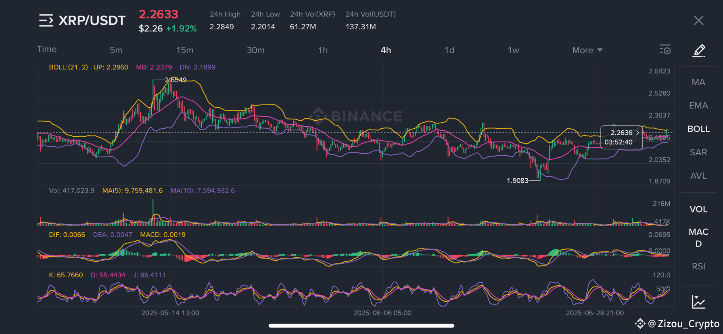Enable the SAR indicator overlay
Screen dimensions: 723x334
[x=698, y=152]
